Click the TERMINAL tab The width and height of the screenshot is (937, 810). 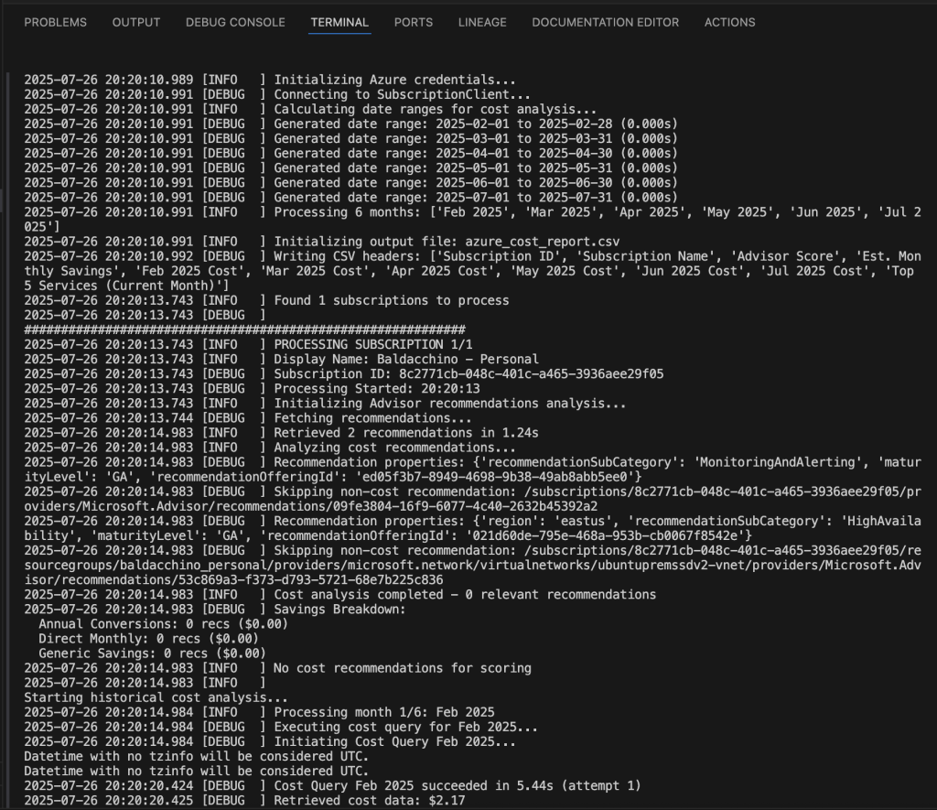tap(339, 22)
